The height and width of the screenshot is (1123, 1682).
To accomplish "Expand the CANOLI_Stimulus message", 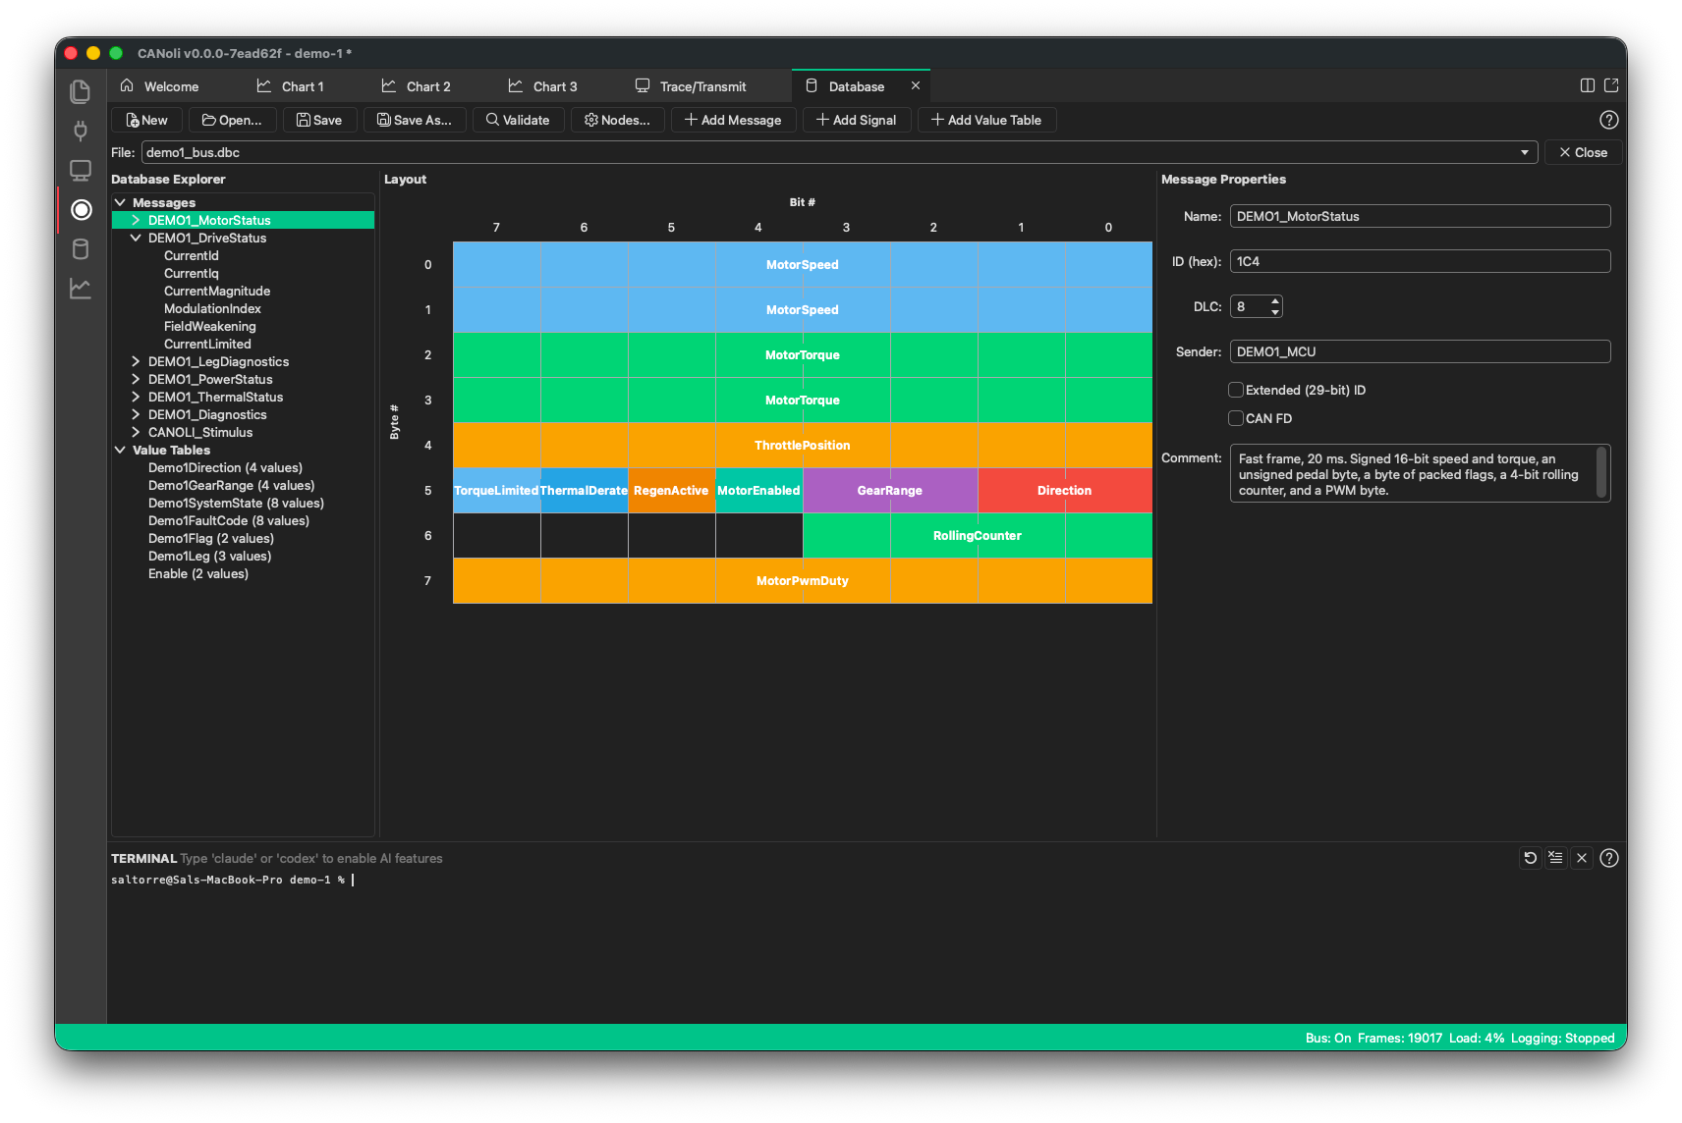I will (136, 432).
